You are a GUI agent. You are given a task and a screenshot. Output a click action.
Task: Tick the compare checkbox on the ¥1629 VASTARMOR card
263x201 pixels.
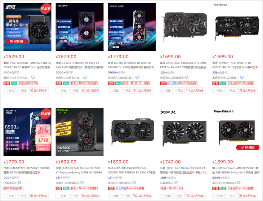click(x=6, y=91)
